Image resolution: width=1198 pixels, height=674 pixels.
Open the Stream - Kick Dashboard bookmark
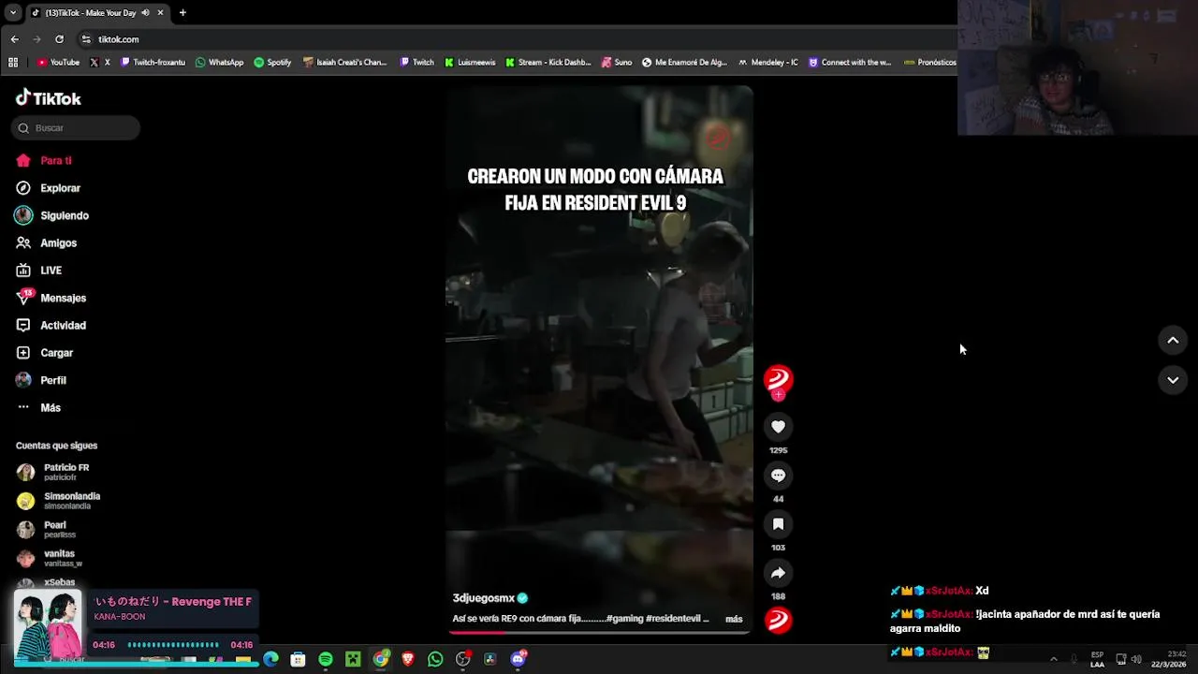tap(548, 63)
